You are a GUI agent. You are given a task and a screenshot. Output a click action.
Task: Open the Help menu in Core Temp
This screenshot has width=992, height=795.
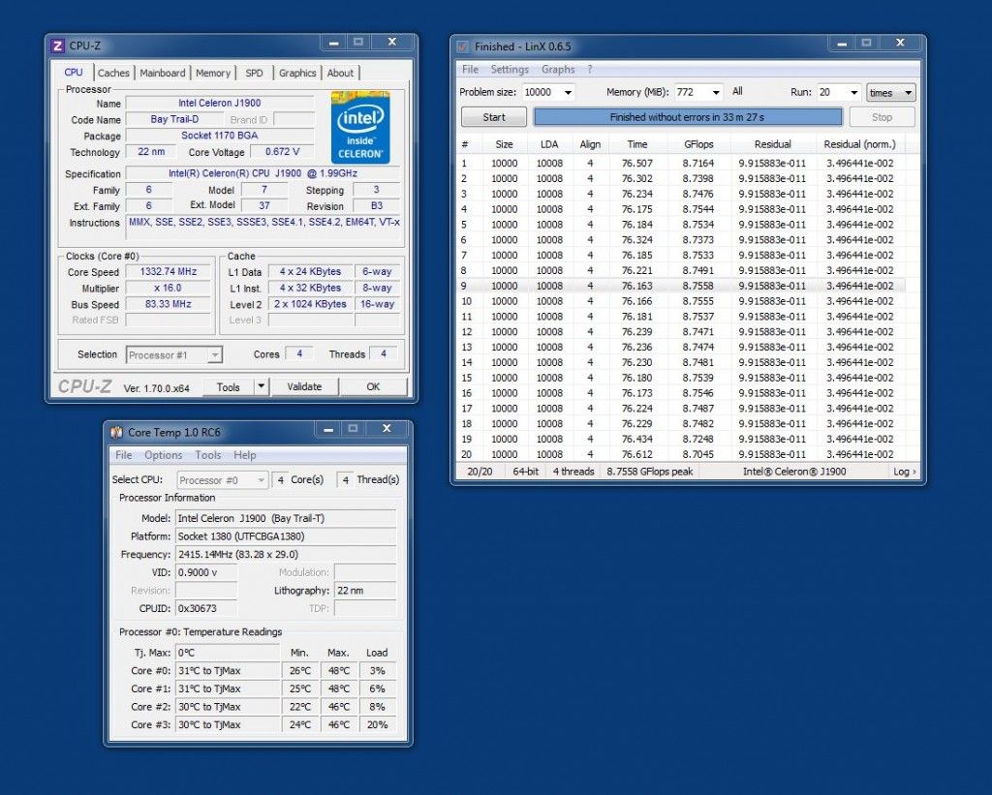(245, 455)
